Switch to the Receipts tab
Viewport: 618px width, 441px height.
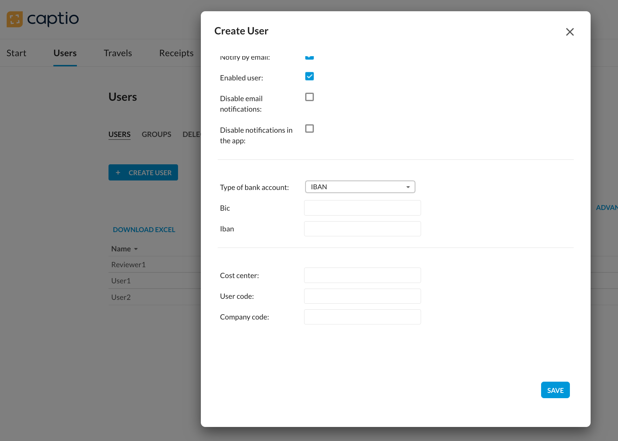pyautogui.click(x=176, y=53)
